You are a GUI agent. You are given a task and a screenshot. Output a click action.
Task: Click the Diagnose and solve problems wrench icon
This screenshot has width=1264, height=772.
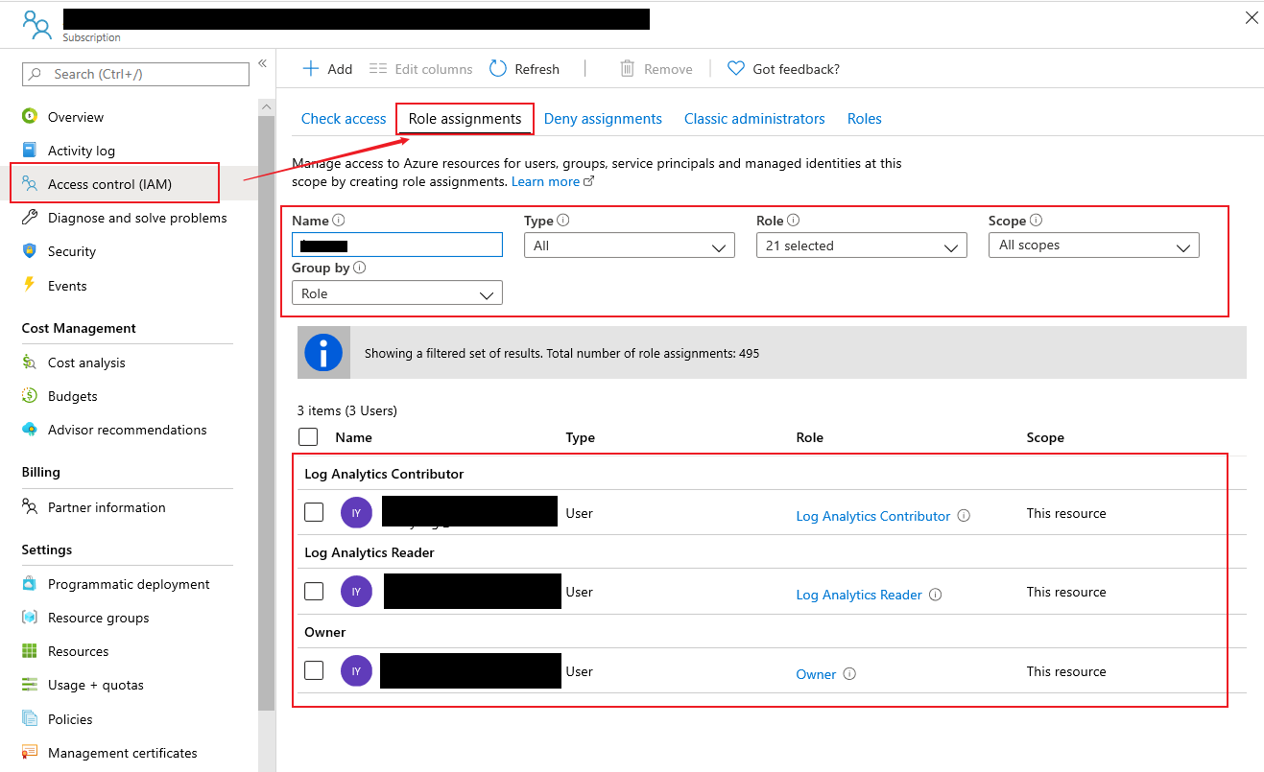pos(29,217)
